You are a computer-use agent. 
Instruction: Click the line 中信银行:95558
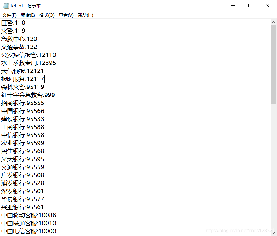tap(23, 135)
